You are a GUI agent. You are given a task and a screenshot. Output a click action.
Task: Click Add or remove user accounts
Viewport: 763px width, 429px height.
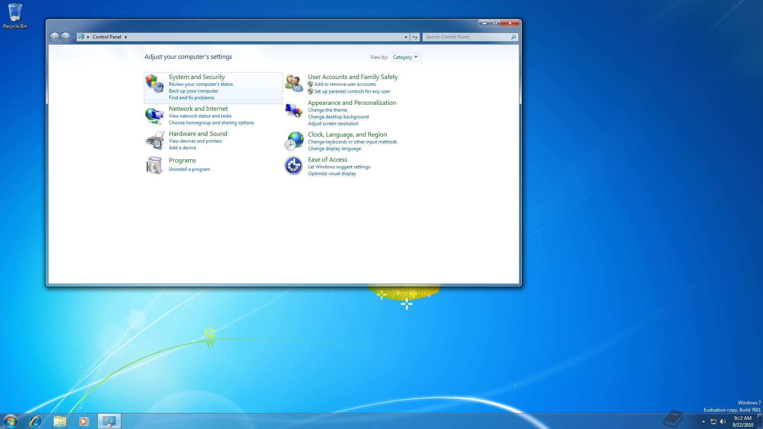coord(345,84)
